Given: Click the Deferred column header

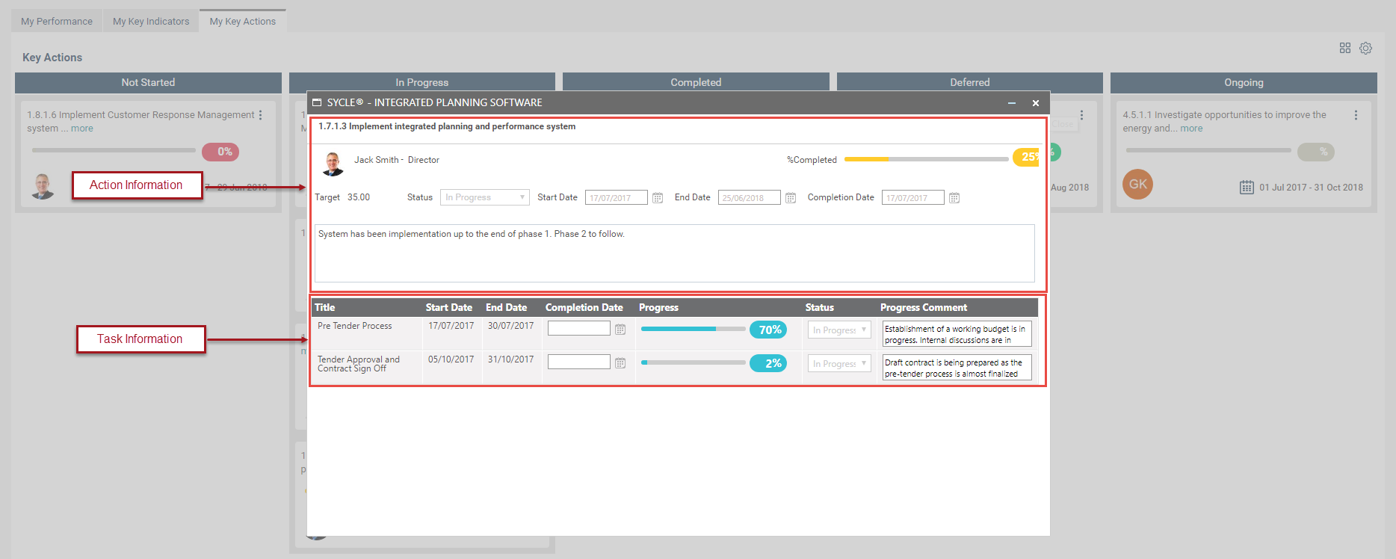Looking at the screenshot, I should [970, 81].
